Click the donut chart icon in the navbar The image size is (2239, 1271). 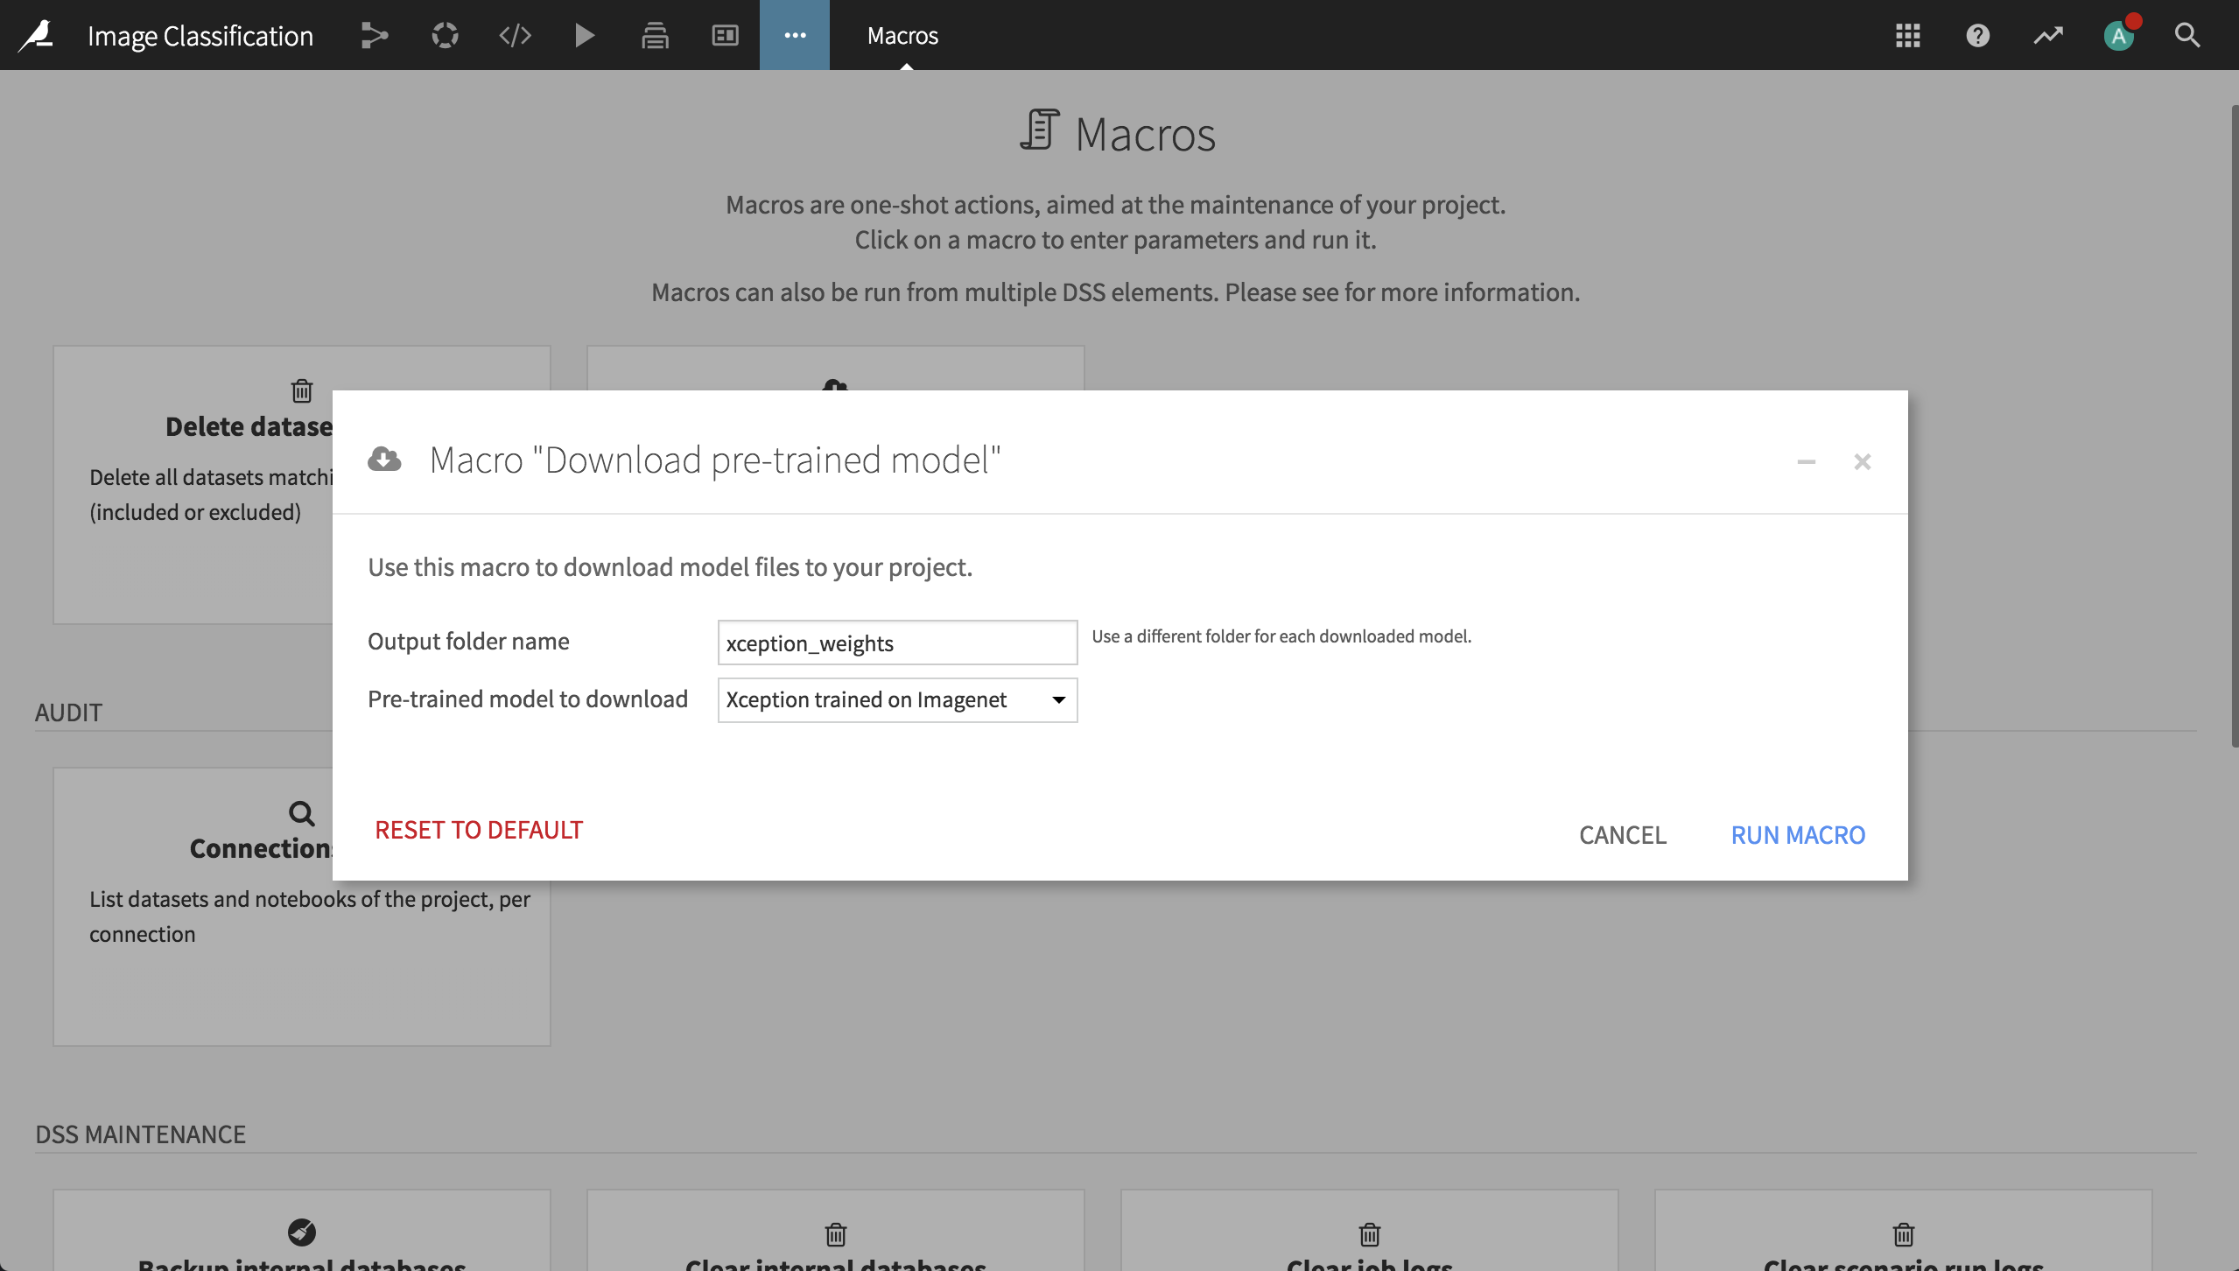coord(443,35)
